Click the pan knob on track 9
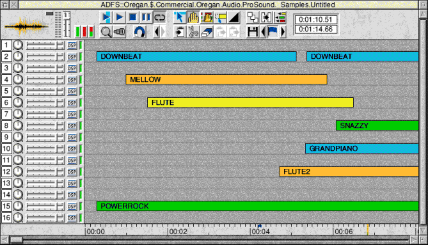Viewport: 428px width, 245px height. tap(18, 138)
